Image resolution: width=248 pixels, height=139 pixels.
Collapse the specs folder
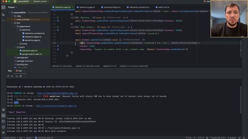tap(15, 47)
